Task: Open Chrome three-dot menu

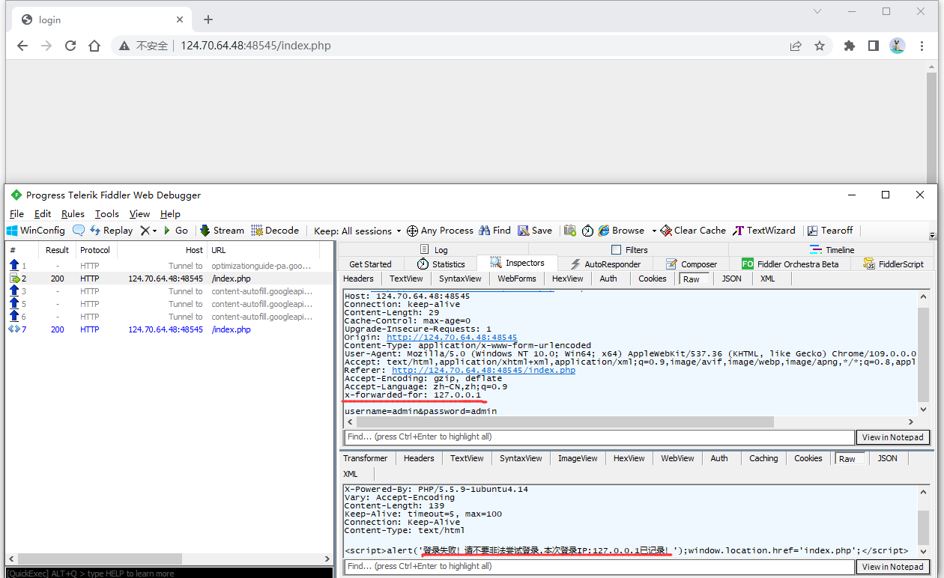Action: (922, 46)
